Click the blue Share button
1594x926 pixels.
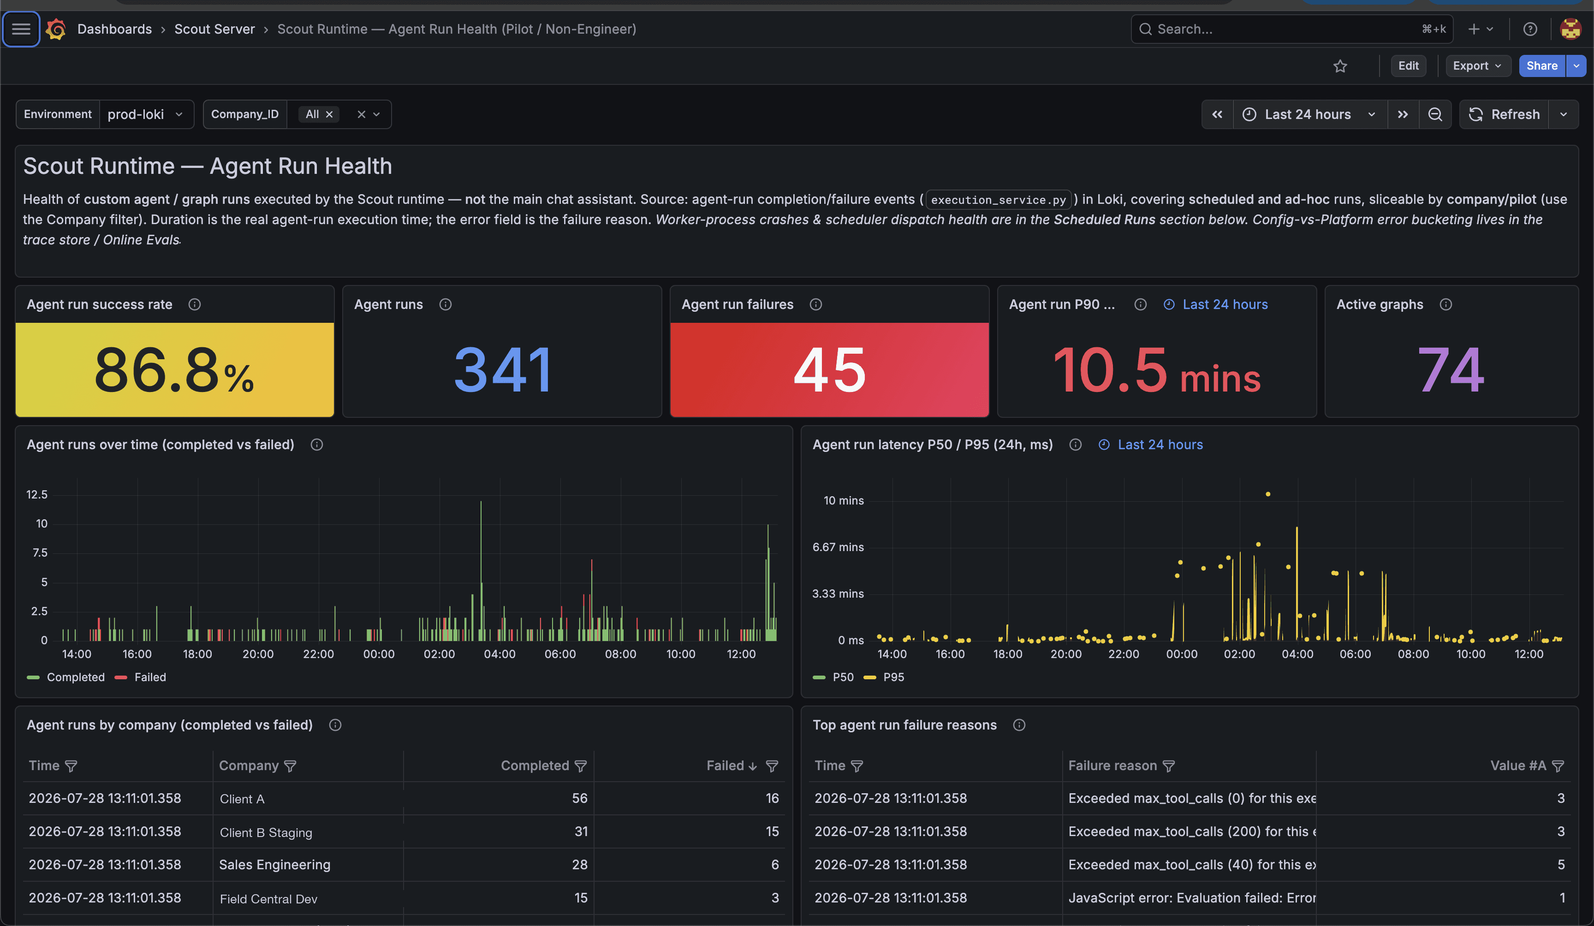(1541, 66)
